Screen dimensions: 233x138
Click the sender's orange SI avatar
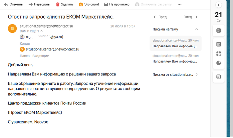tap(12, 28)
